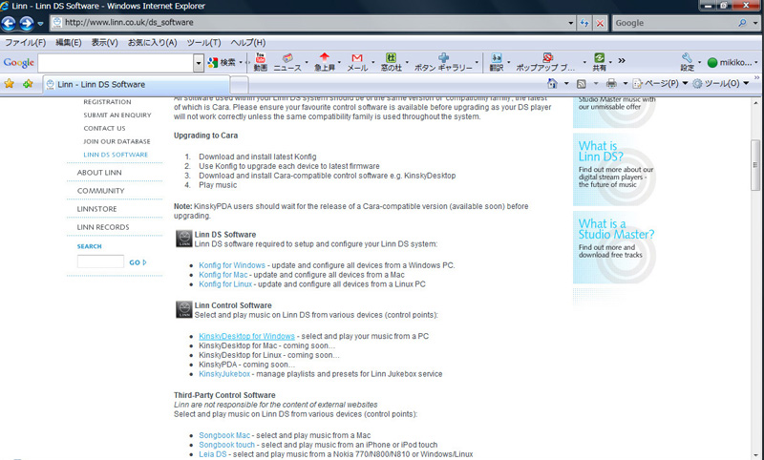
Task: Expand the Google Toolbar search suggestions dropdown
Action: click(x=199, y=63)
